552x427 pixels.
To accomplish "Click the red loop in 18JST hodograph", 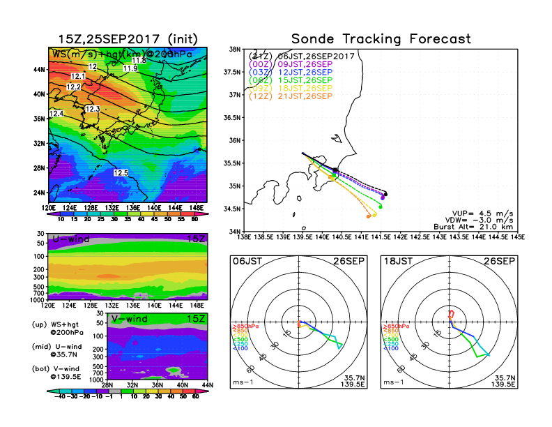I will tap(451, 314).
